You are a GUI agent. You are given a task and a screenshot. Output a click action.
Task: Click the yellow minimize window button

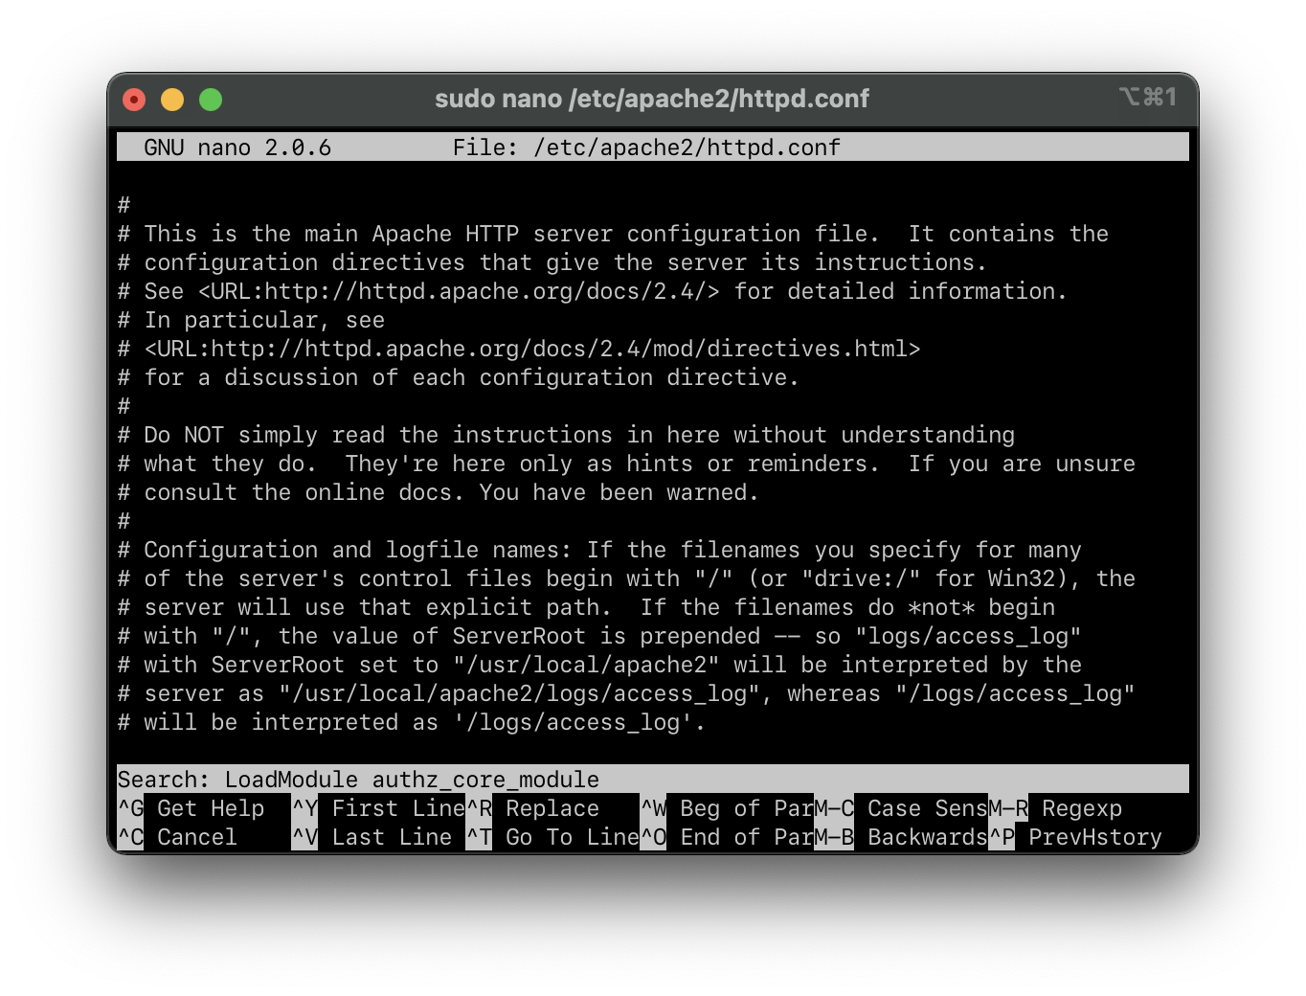coord(172,100)
